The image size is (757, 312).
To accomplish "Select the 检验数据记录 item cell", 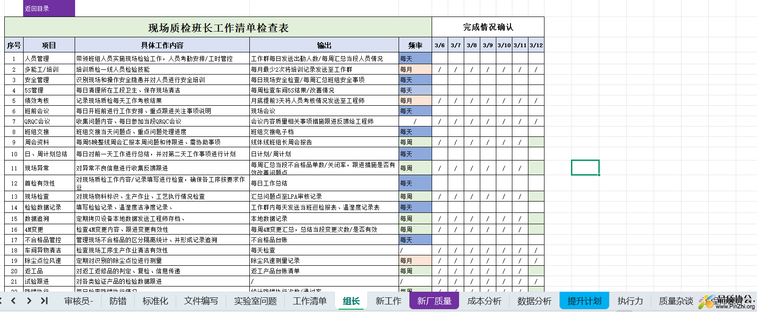I will pos(49,207).
